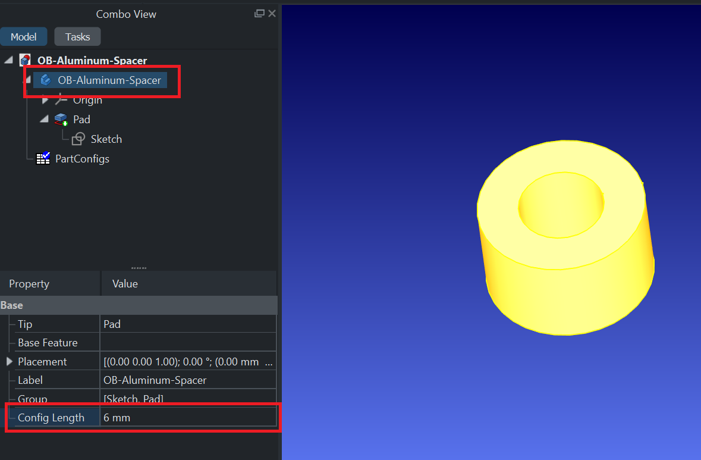Select Origin in the model tree

pos(87,100)
